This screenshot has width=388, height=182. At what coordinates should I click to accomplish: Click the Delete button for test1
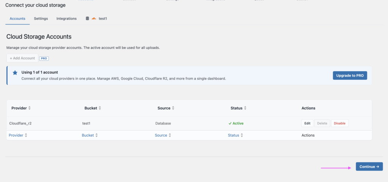coord(322,123)
